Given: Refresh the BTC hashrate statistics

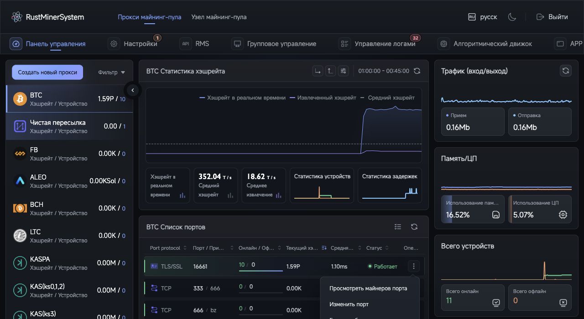Looking at the screenshot, I should tap(417, 71).
